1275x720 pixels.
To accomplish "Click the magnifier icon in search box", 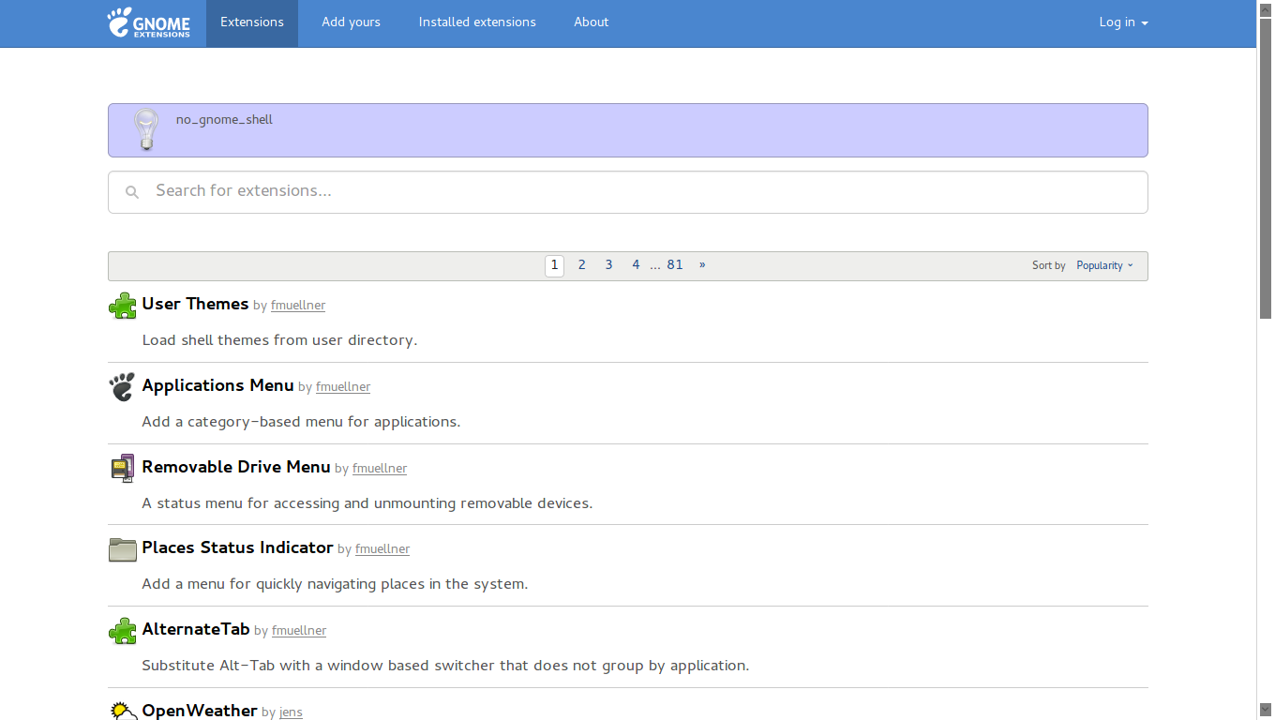I will coord(132,192).
